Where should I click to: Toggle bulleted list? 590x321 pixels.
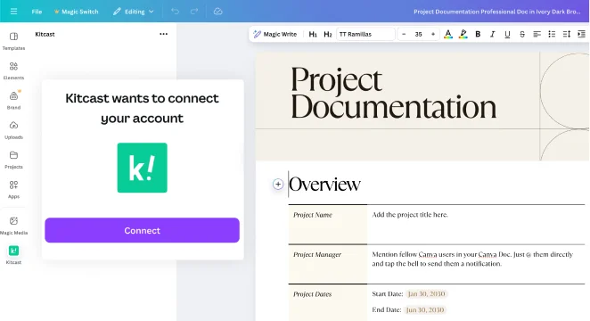point(552,34)
